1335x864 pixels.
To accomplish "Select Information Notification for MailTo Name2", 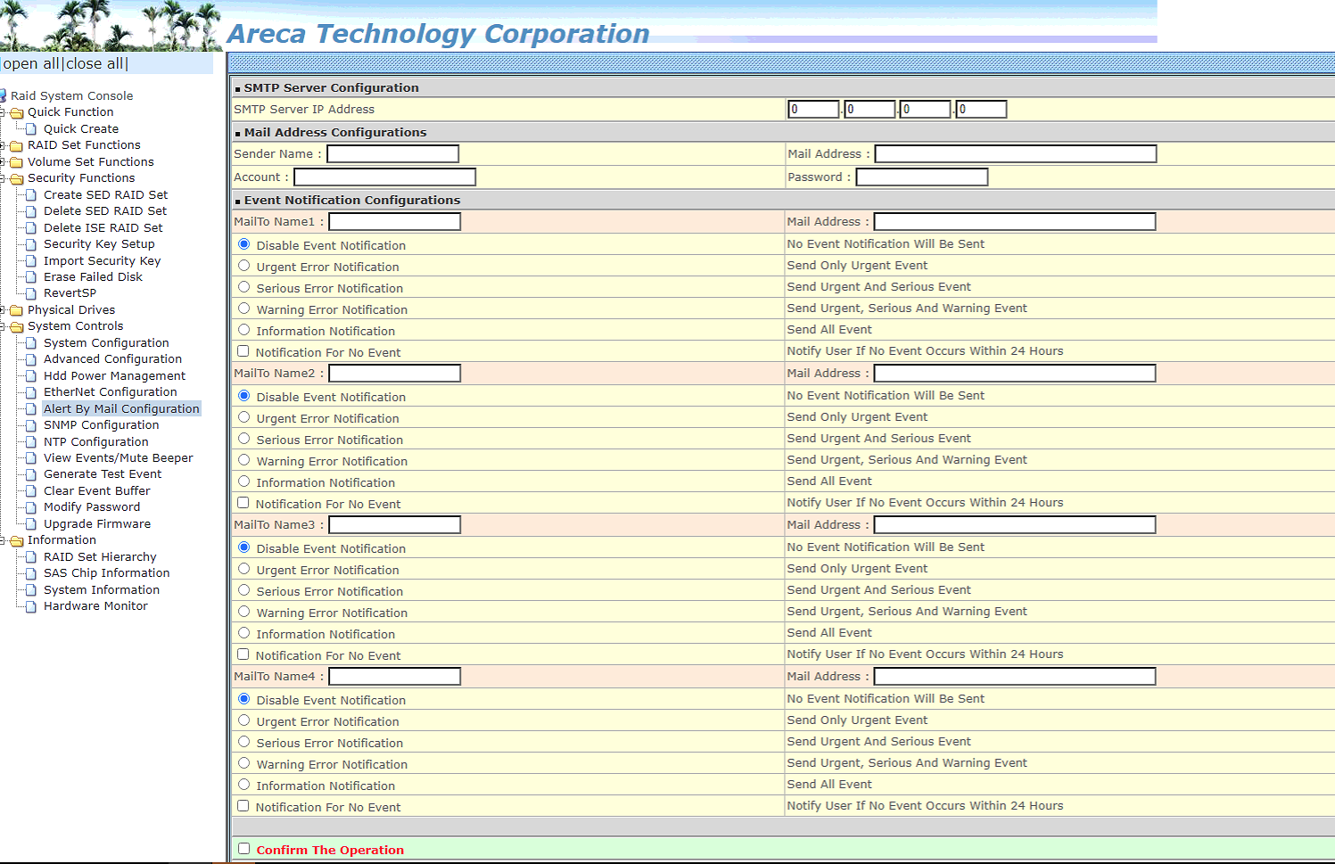I will click(x=243, y=481).
